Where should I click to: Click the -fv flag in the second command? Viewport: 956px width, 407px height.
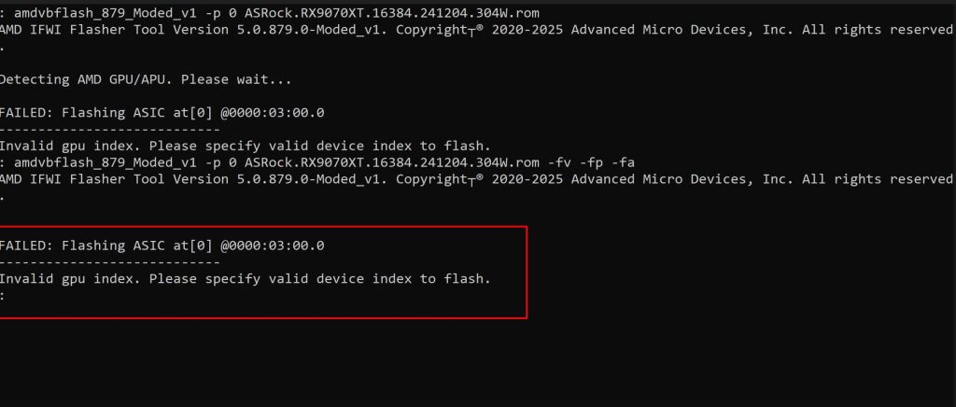pos(557,162)
